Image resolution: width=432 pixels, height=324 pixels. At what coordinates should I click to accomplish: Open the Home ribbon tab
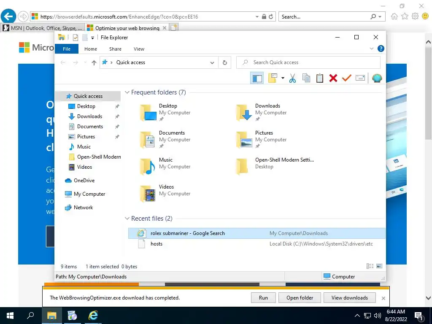pyautogui.click(x=91, y=49)
